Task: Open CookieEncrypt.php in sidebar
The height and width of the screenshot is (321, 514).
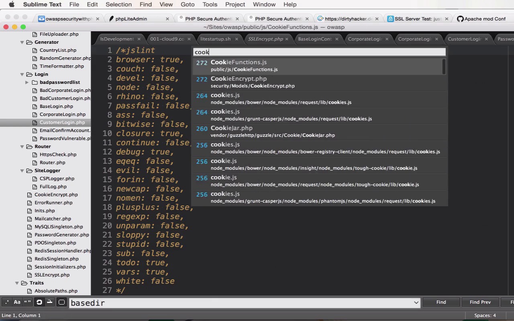Action: (56, 195)
